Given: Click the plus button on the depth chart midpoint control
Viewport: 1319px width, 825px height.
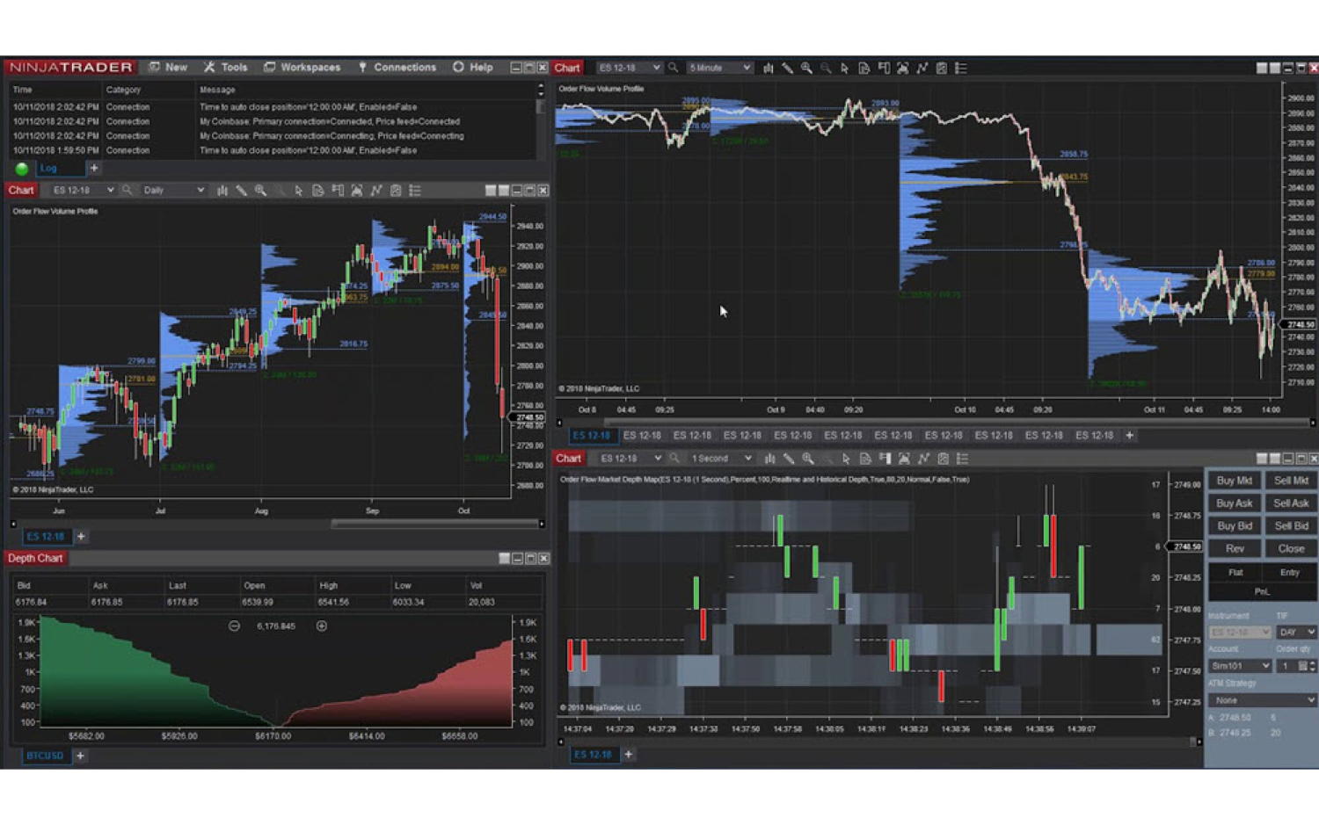Looking at the screenshot, I should point(322,626).
